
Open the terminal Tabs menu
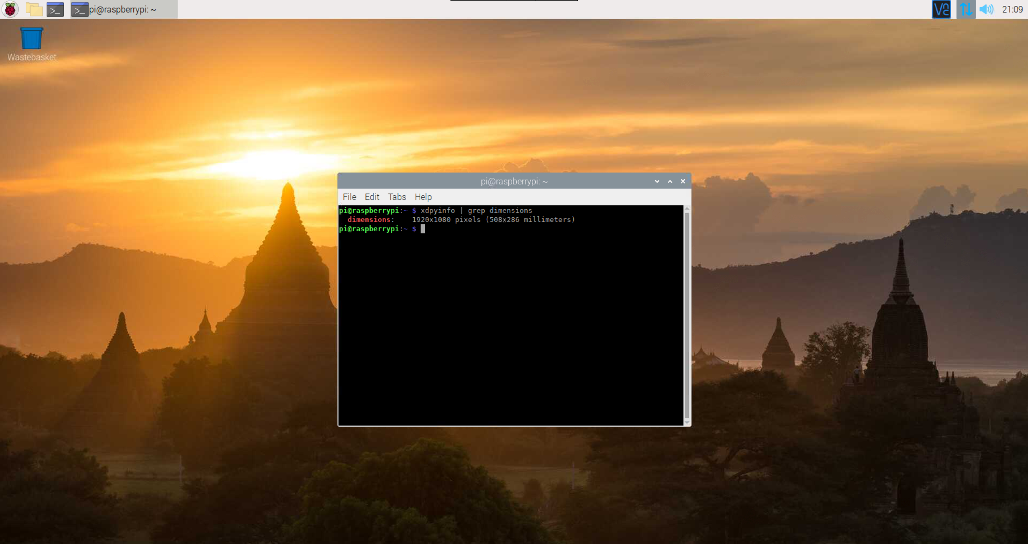397,197
